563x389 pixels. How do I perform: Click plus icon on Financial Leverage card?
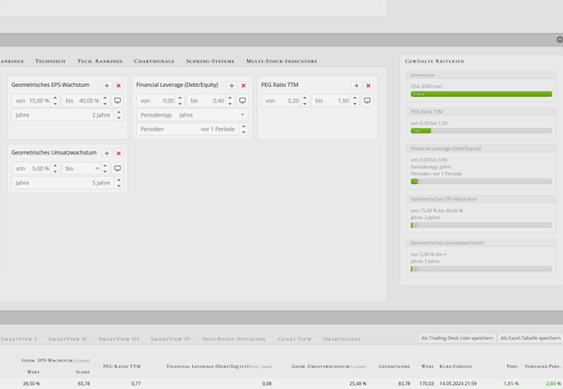[232, 86]
